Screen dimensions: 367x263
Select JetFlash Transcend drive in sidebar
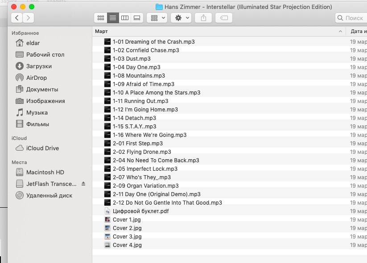click(46, 184)
